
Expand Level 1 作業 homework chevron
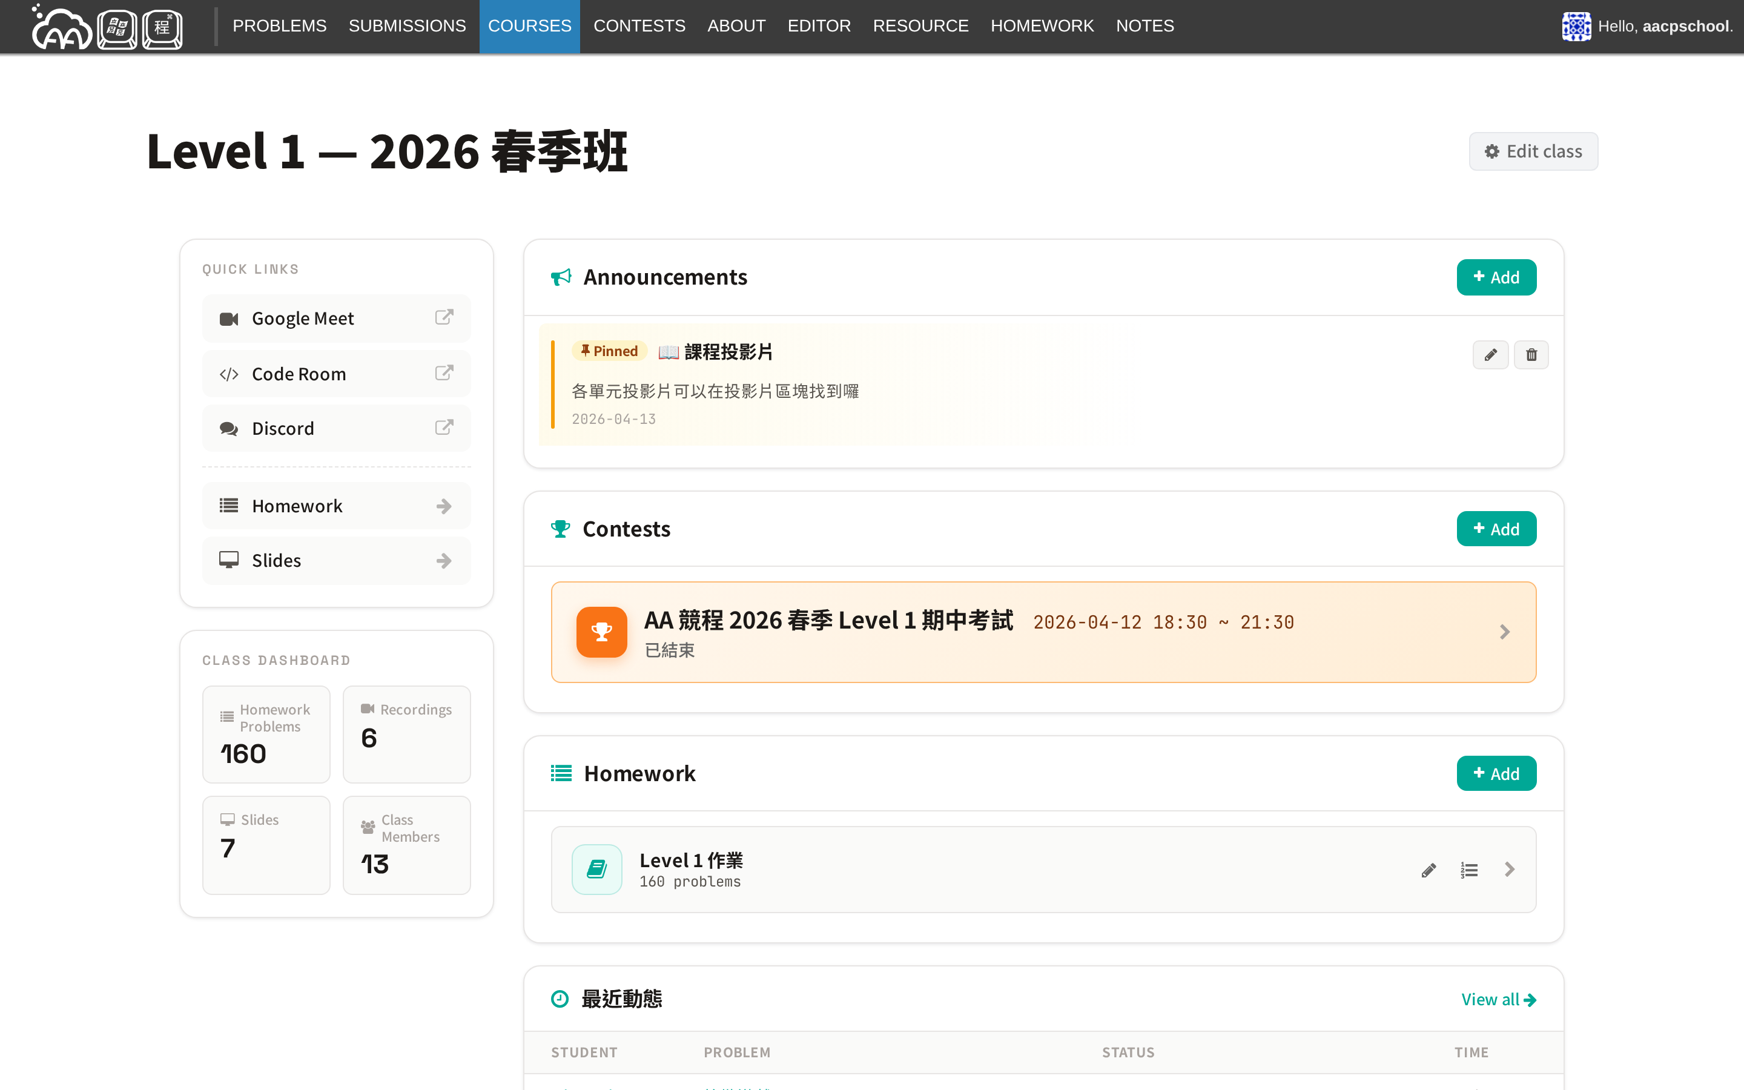click(1510, 870)
